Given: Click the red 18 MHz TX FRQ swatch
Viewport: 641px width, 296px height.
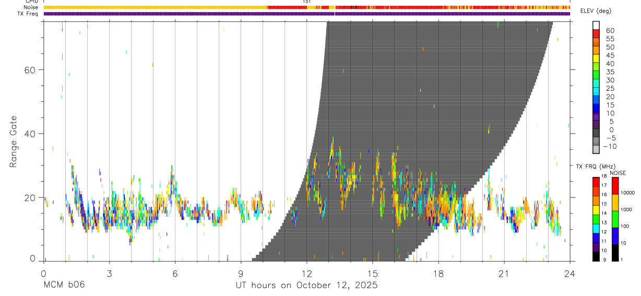Looking at the screenshot, I should pyautogui.click(x=596, y=182).
